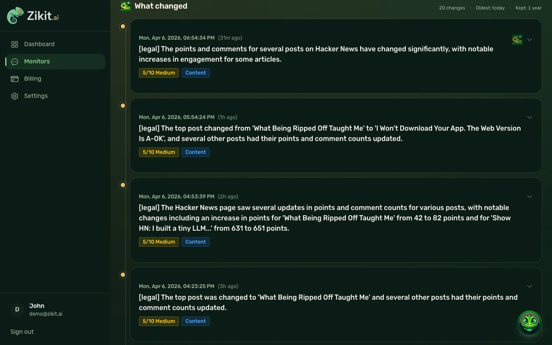The width and height of the screenshot is (552, 345).
Task: Sign out of the account
Action: click(x=22, y=332)
